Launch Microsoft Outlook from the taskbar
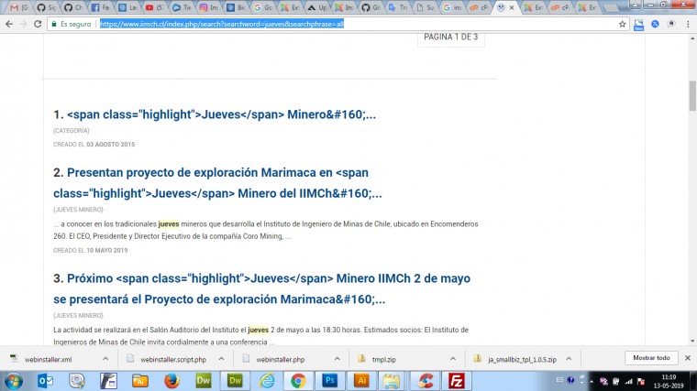 point(45,381)
